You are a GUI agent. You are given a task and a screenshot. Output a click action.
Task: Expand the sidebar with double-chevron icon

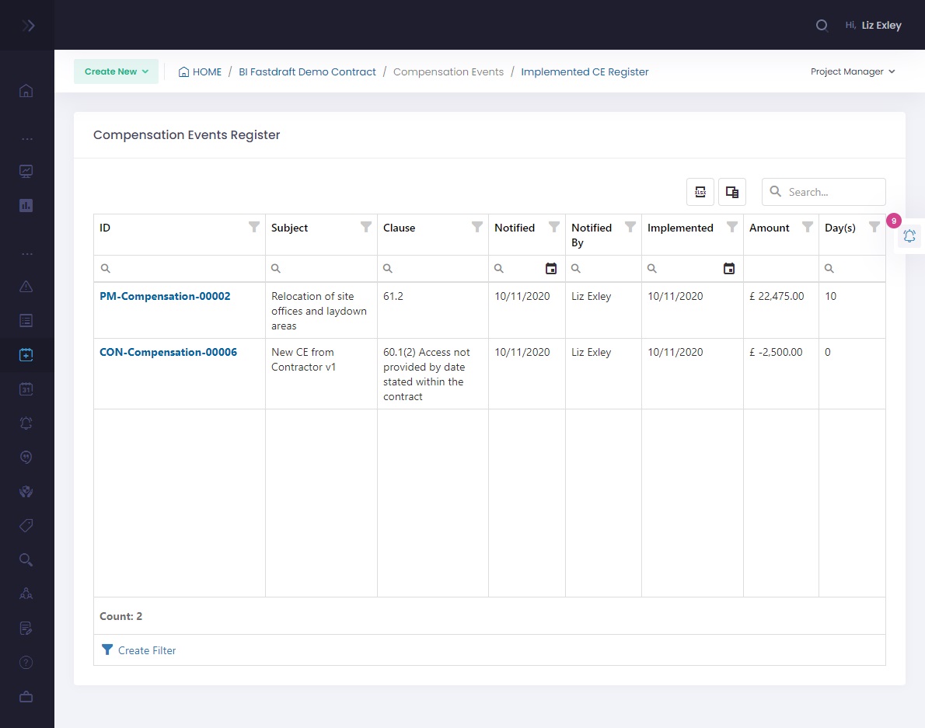point(28,26)
